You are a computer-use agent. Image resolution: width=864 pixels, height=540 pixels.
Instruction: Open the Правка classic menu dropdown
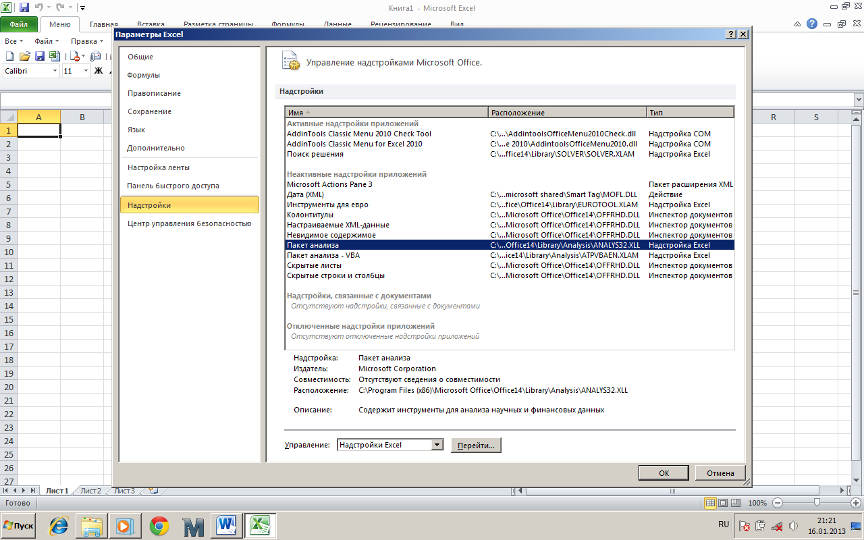[x=88, y=41]
